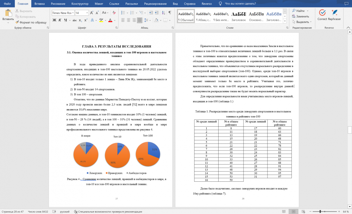The height and width of the screenshot is (214, 352).
Task: Zoom out with the minus button
Action: (x=310, y=212)
